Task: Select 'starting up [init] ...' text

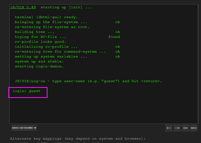Action: [66, 7]
